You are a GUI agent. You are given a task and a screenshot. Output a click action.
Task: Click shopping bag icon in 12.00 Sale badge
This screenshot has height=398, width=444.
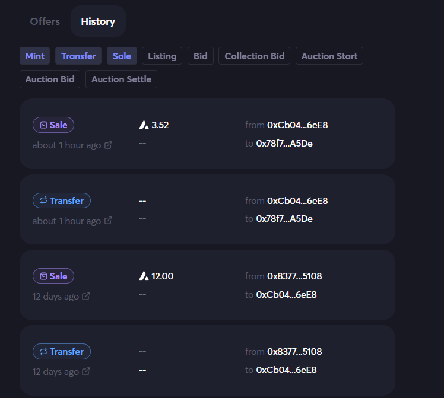[x=43, y=276]
